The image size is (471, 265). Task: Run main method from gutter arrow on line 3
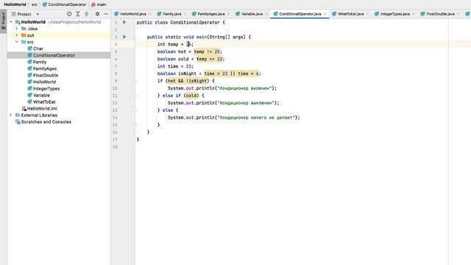(124, 37)
